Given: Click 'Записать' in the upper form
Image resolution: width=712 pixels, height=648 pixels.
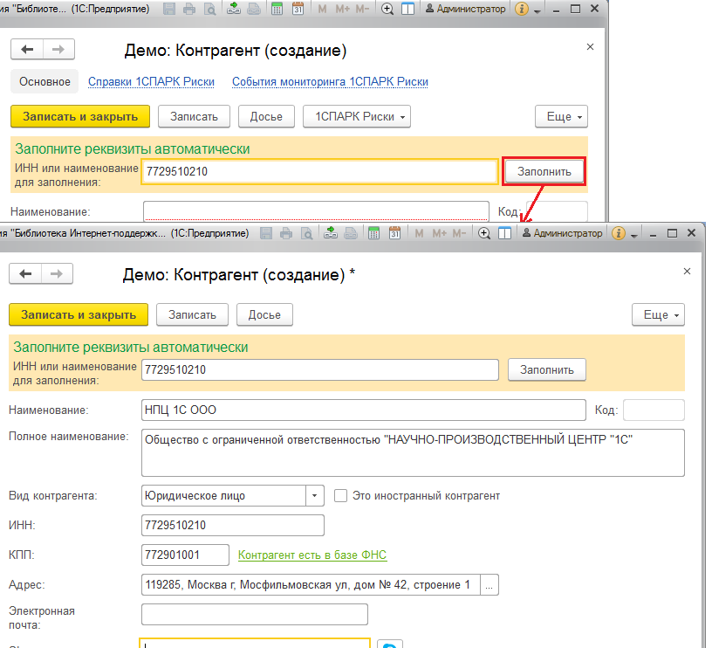Looking at the screenshot, I should click(x=194, y=117).
